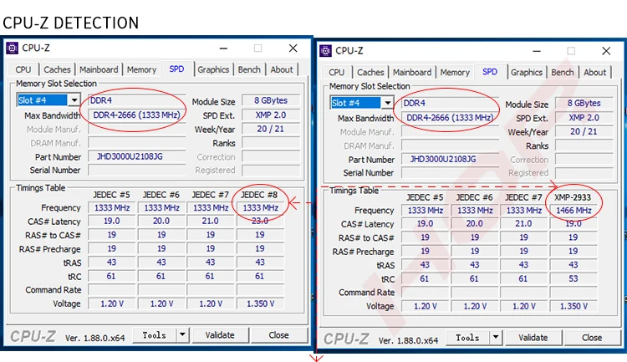The image size is (627, 362).
Task: Close the right CPU-Z window with X
Action: 607,51
